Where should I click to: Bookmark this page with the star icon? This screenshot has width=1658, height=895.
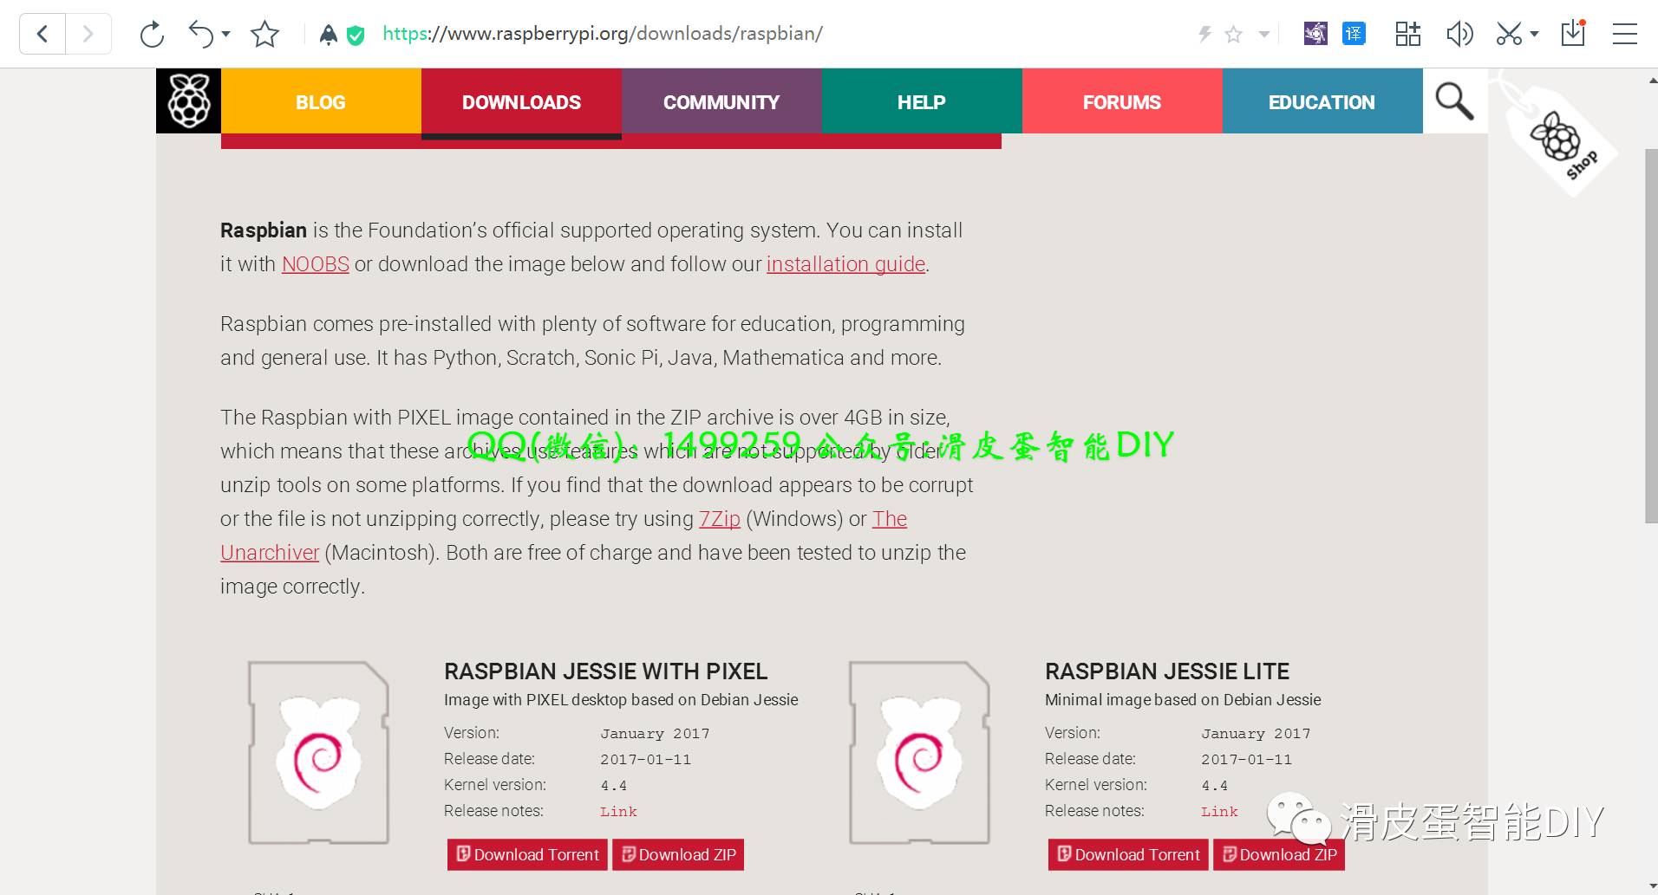click(264, 35)
